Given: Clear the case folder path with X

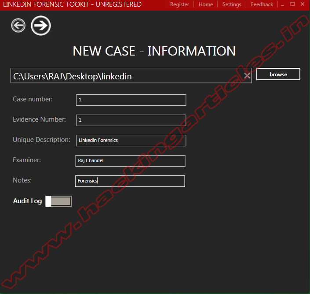Looking at the screenshot, I should tap(247, 75).
